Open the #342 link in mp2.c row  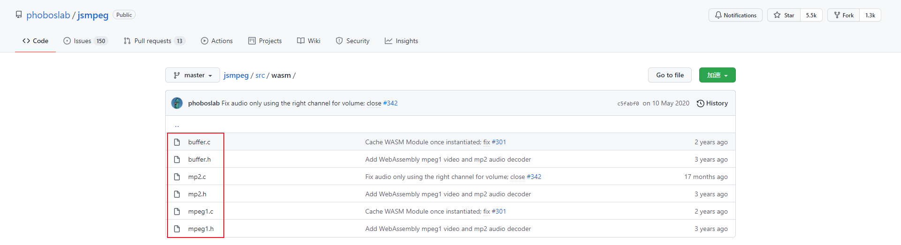click(534, 177)
